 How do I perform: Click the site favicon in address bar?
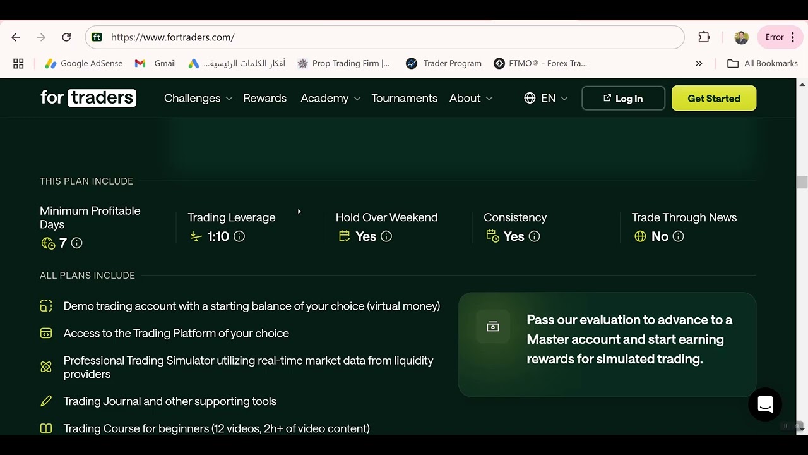coord(97,37)
